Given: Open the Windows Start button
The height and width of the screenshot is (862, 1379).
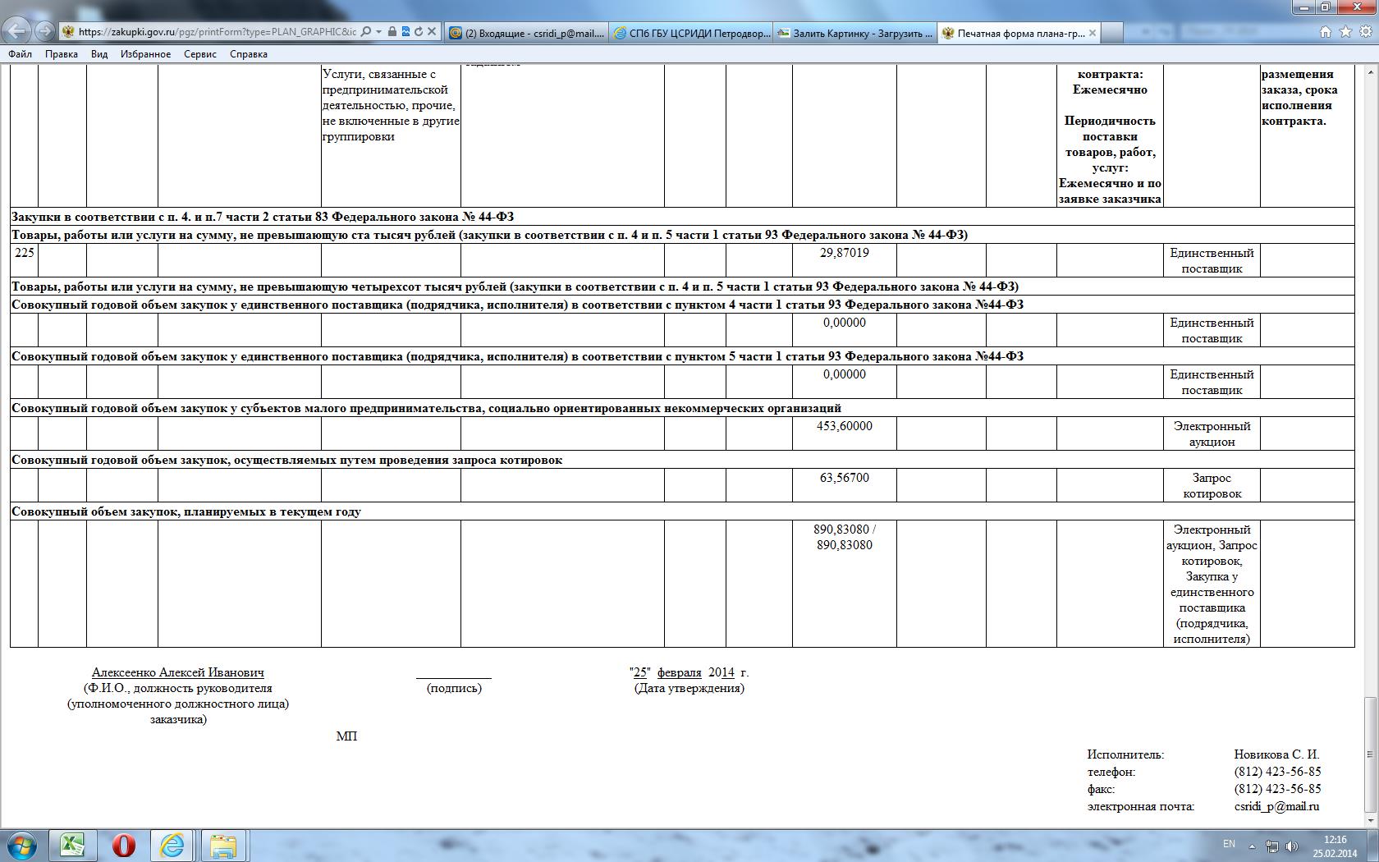Looking at the screenshot, I should [x=22, y=845].
